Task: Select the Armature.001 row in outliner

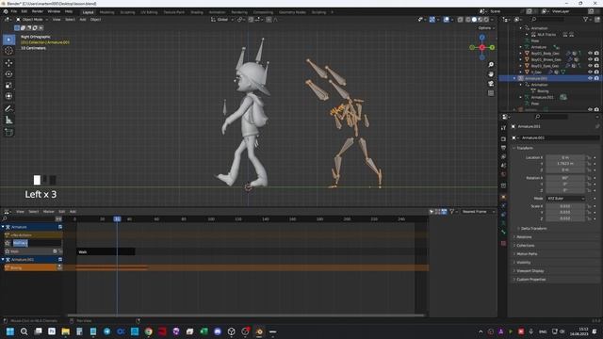Action: pos(550,78)
